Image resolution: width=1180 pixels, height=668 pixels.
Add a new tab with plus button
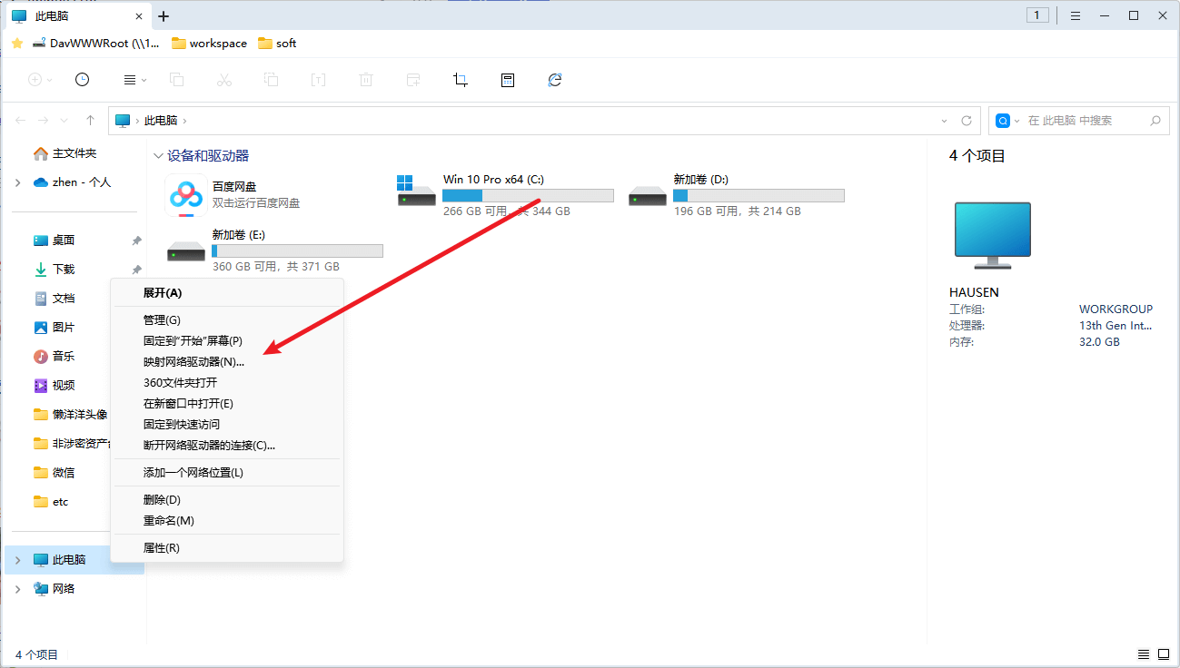164,16
